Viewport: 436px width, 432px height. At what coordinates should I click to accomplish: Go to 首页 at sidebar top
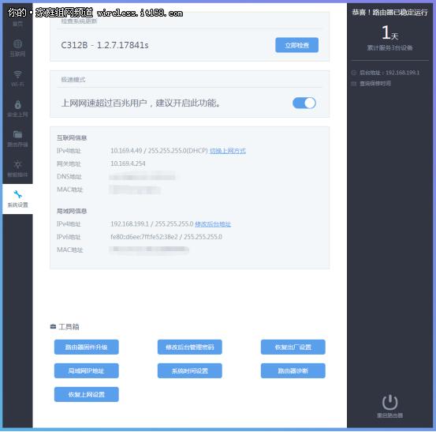click(17, 24)
